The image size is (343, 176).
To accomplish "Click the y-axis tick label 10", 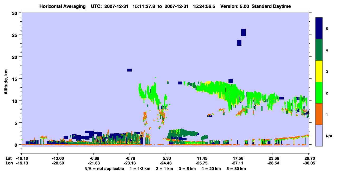I will [15, 101].
